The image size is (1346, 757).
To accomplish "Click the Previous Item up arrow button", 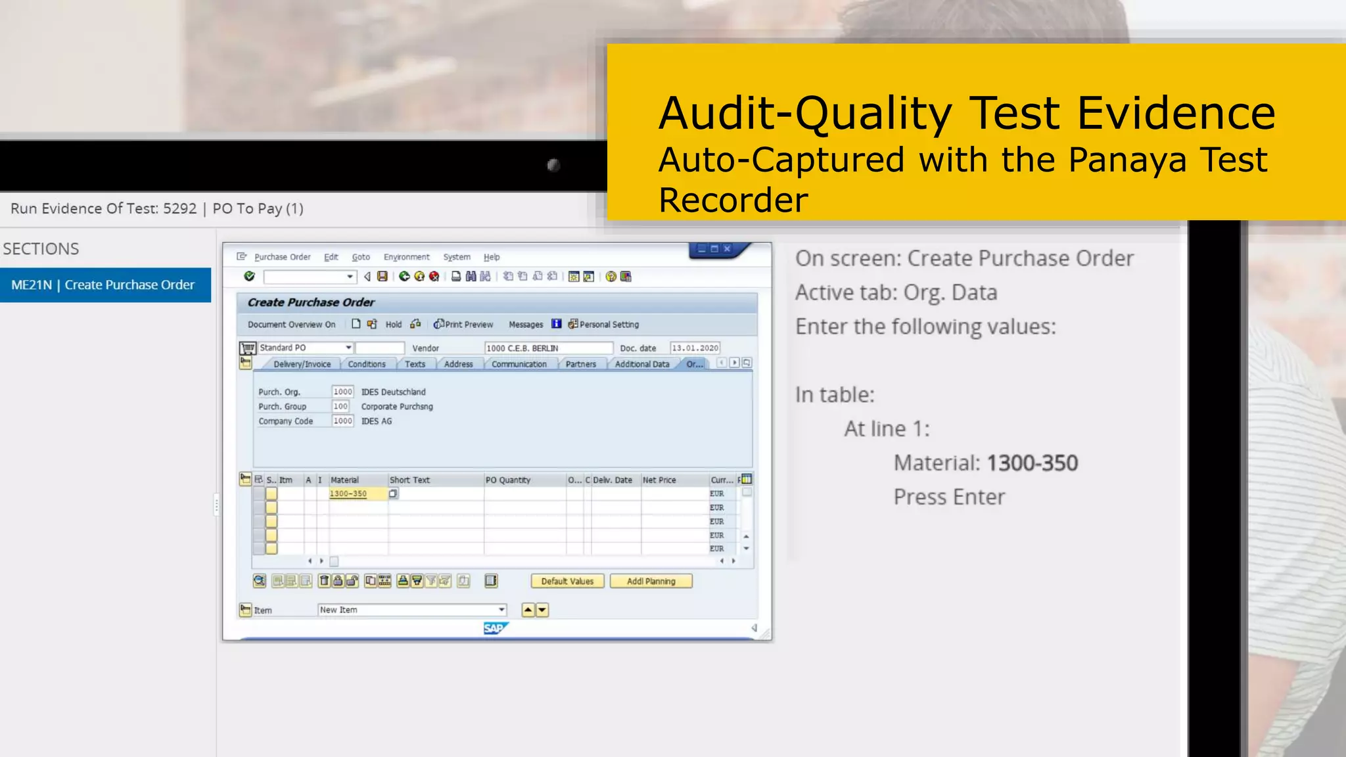I will (528, 610).
